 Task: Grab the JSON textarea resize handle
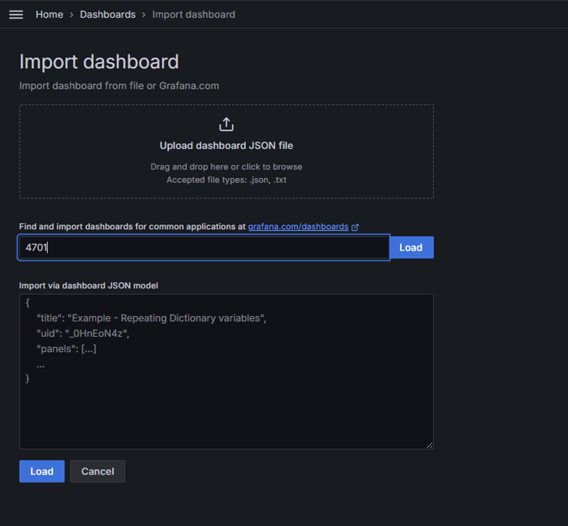[430, 445]
